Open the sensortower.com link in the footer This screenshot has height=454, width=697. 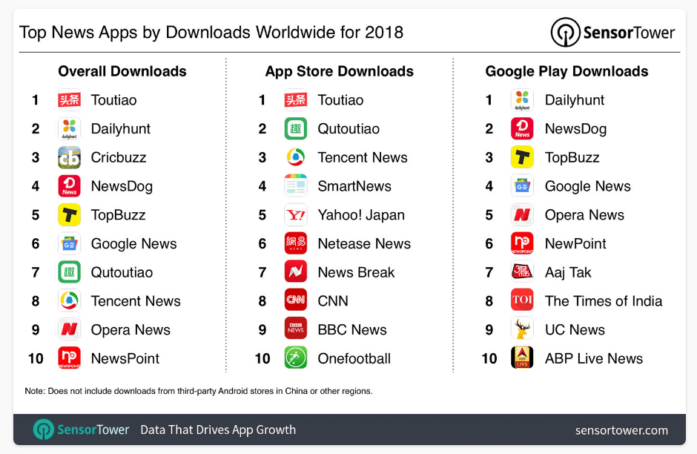[621, 430]
